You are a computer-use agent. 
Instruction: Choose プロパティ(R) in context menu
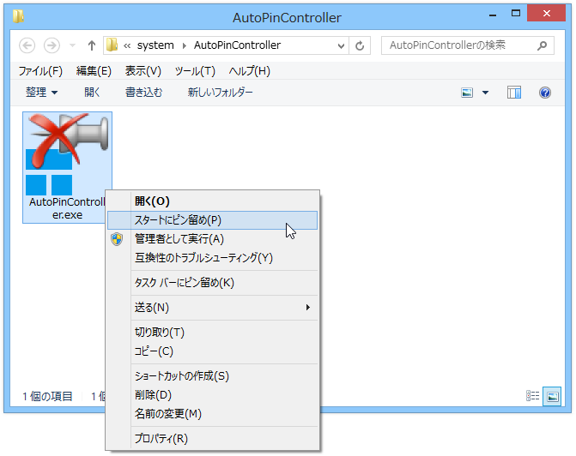[x=213, y=438]
